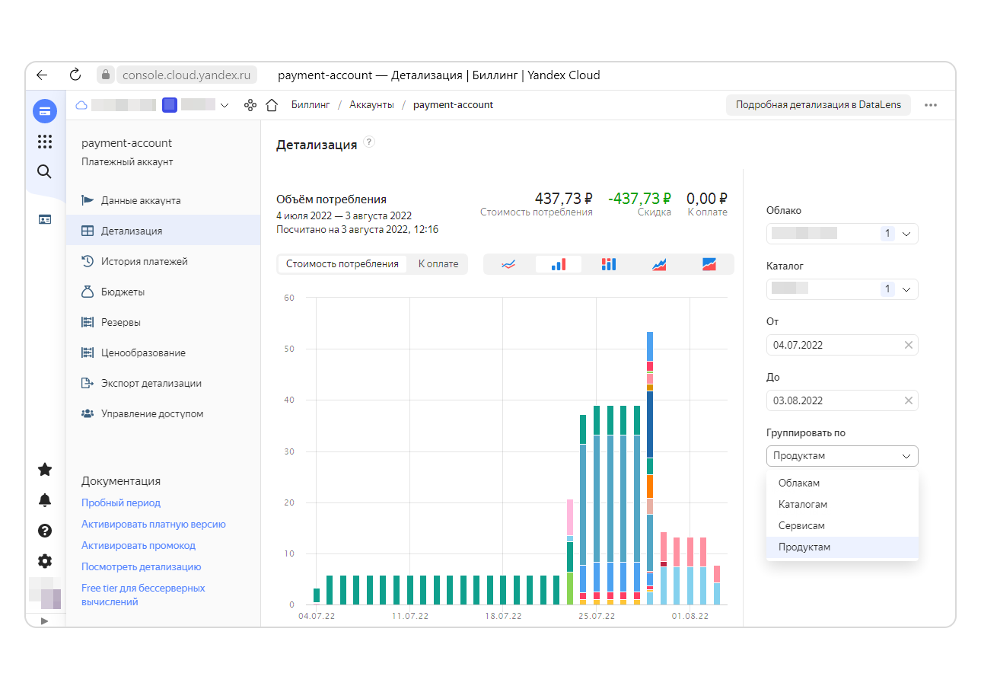Click the search magnifier in sidebar
This screenshot has height=689, width=981.
tap(45, 171)
